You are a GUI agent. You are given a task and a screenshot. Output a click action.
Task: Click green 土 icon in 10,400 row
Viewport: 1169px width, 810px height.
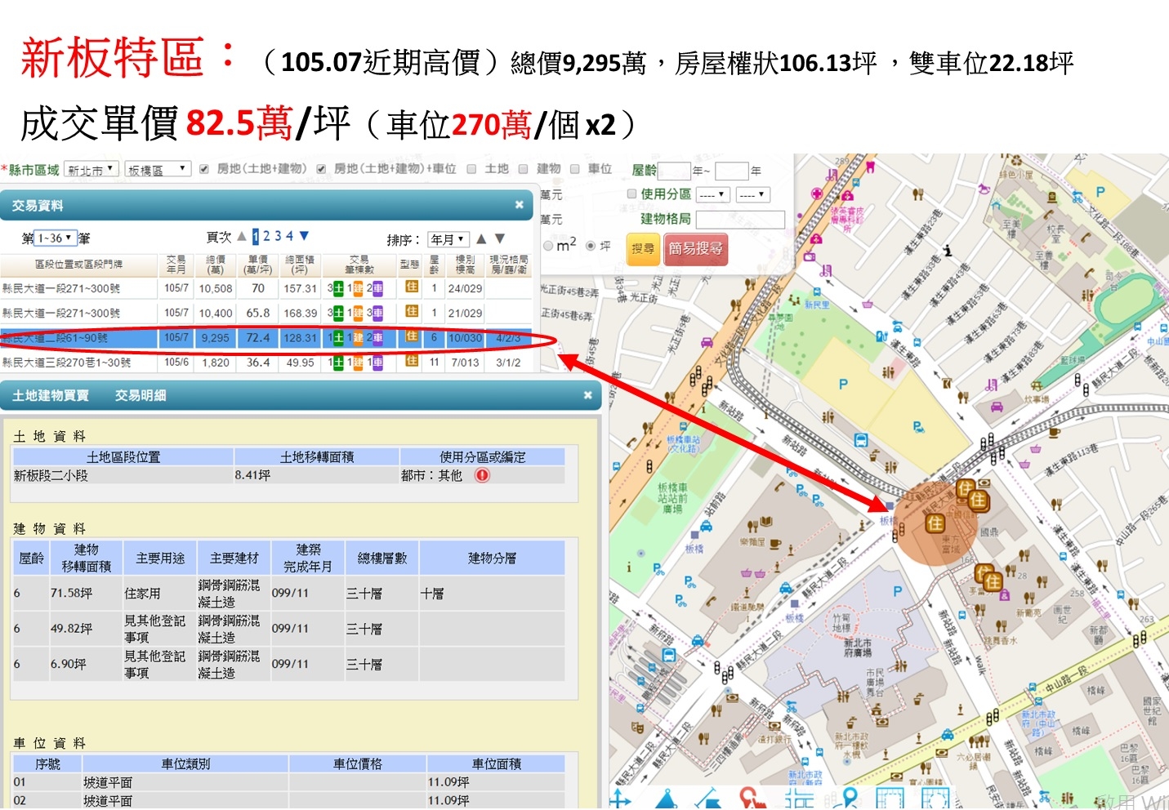pos(337,313)
